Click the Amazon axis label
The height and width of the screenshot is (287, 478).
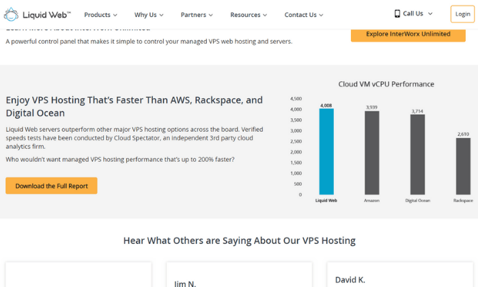371,200
